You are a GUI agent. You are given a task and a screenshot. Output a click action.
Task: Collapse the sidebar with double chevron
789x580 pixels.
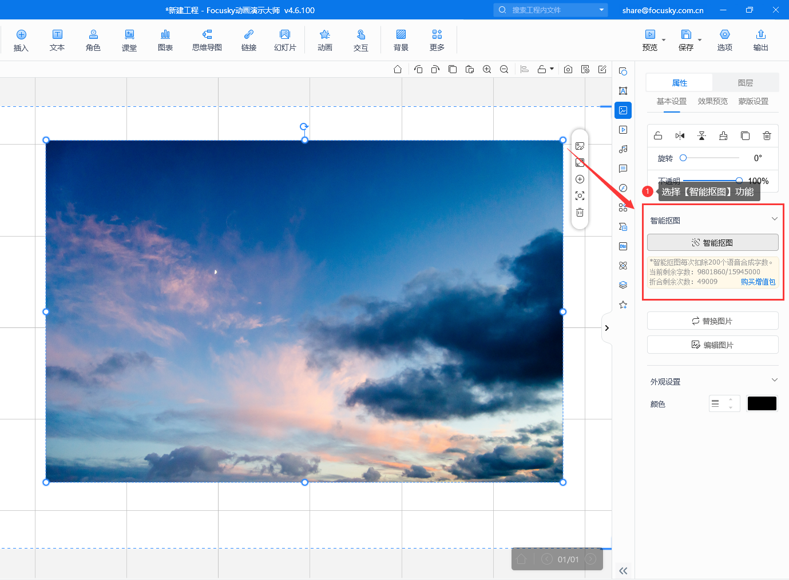point(623,570)
